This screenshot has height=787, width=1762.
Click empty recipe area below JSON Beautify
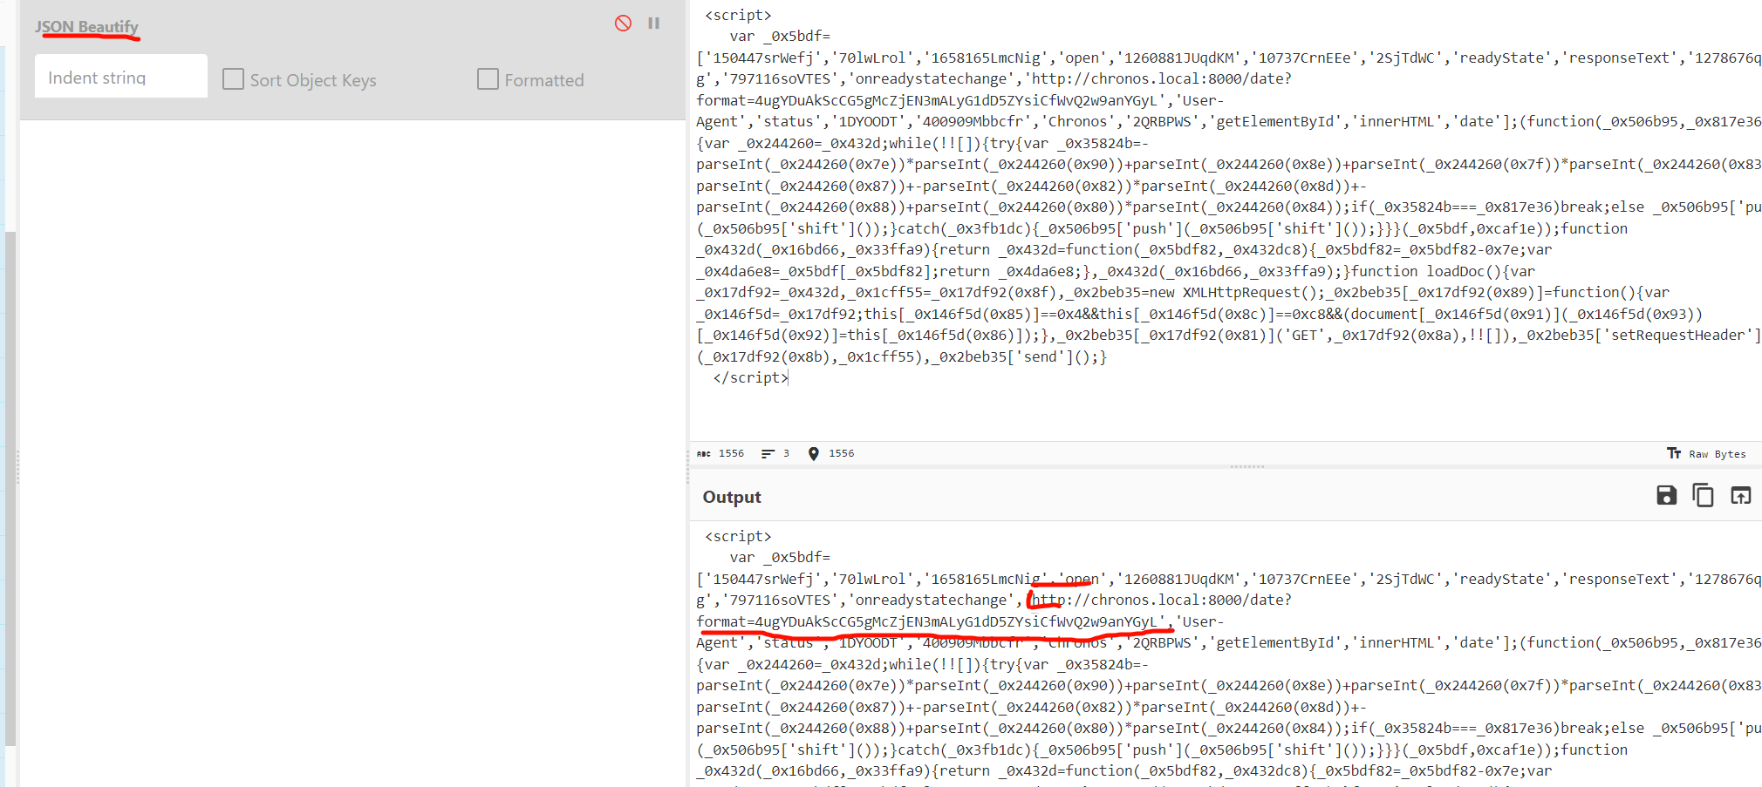click(349, 436)
